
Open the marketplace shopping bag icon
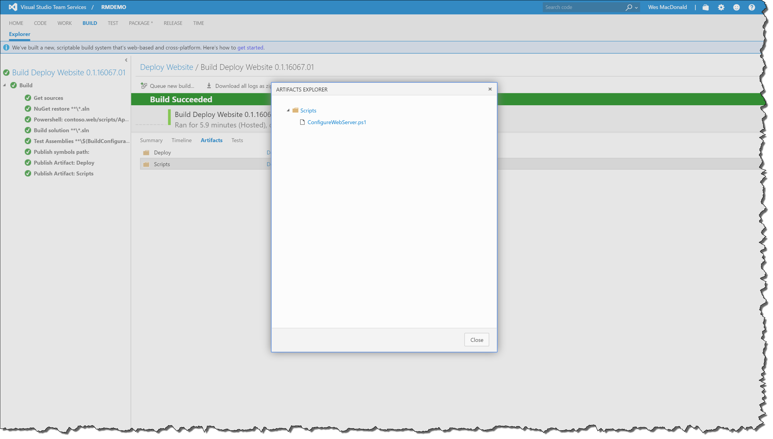tap(705, 7)
